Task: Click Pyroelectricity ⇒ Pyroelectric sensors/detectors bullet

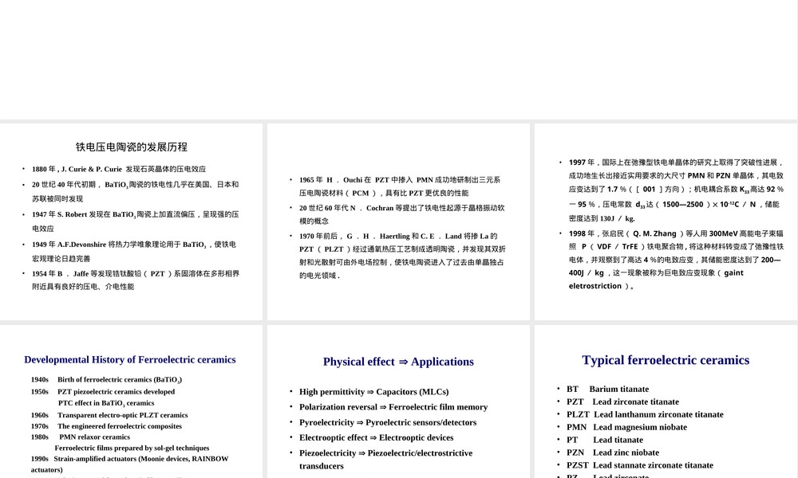Action: (x=388, y=422)
